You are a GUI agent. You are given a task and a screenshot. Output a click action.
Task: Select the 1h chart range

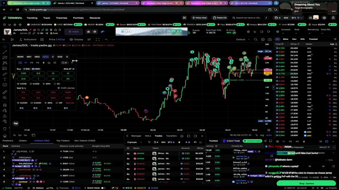[x=14, y=135]
